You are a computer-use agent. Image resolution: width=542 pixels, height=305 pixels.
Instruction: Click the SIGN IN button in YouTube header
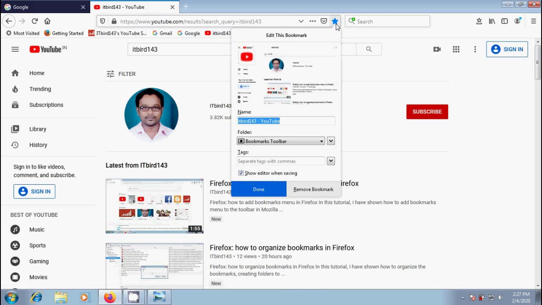(507, 49)
